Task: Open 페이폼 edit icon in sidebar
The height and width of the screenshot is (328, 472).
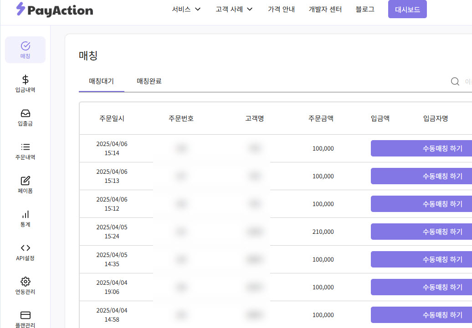Action: [26, 181]
